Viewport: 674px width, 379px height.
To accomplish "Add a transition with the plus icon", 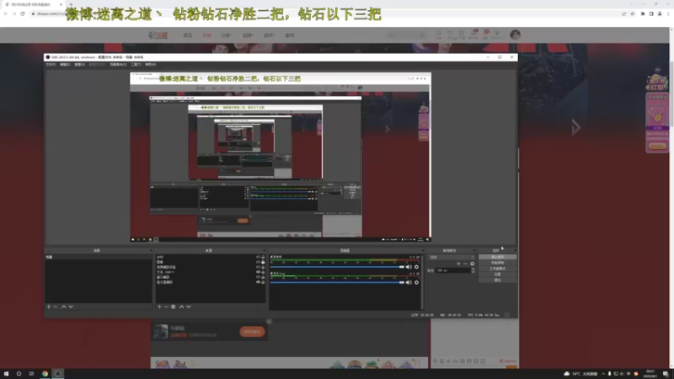I will (x=458, y=264).
